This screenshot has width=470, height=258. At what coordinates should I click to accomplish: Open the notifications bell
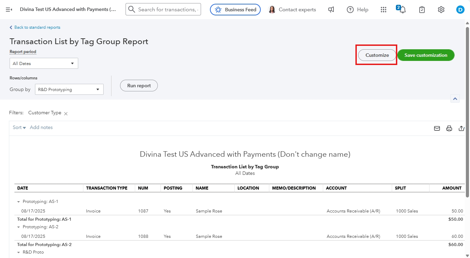pos(402,10)
